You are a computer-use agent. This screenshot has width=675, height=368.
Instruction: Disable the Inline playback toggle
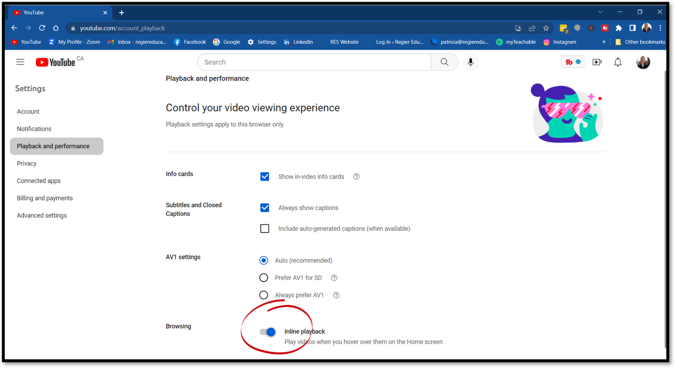pyautogui.click(x=268, y=332)
